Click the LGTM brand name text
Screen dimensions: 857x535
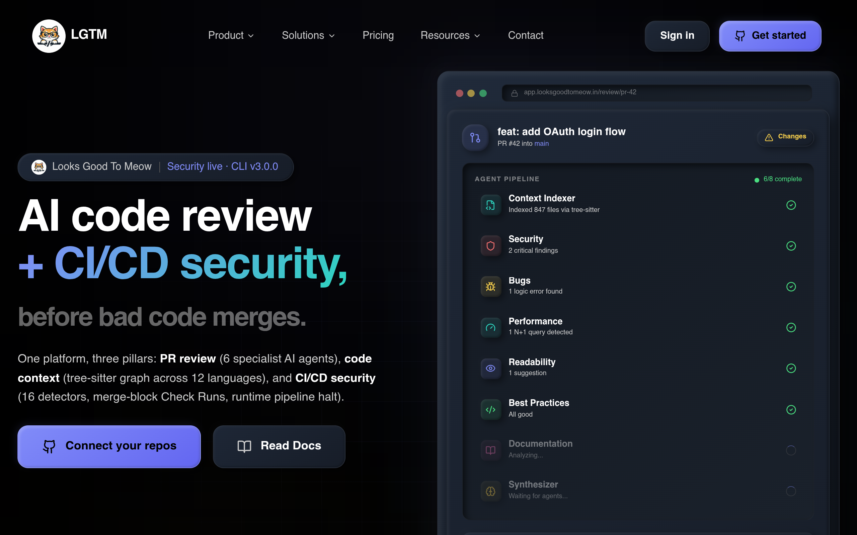point(89,34)
